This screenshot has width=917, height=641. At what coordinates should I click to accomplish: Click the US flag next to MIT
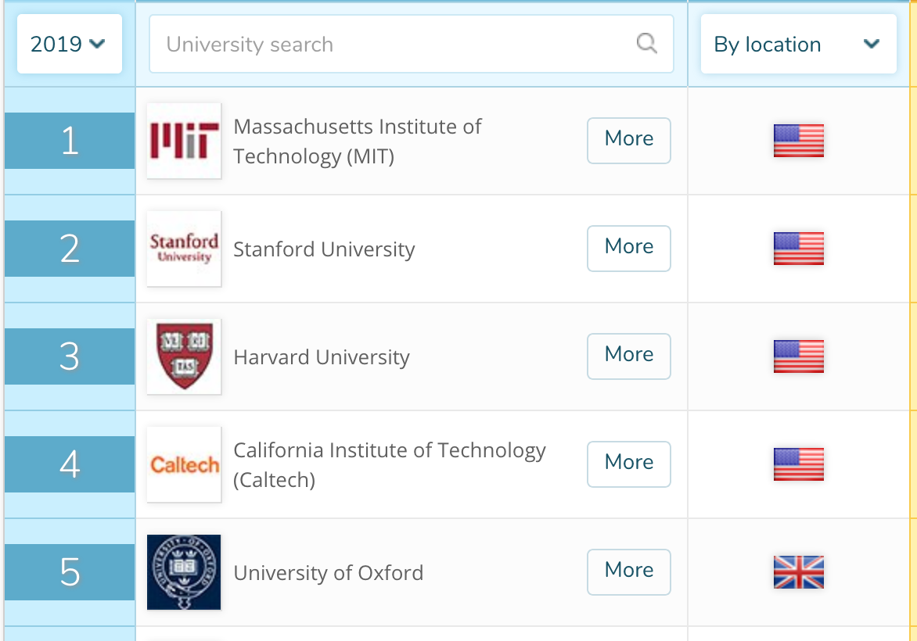[x=798, y=141]
